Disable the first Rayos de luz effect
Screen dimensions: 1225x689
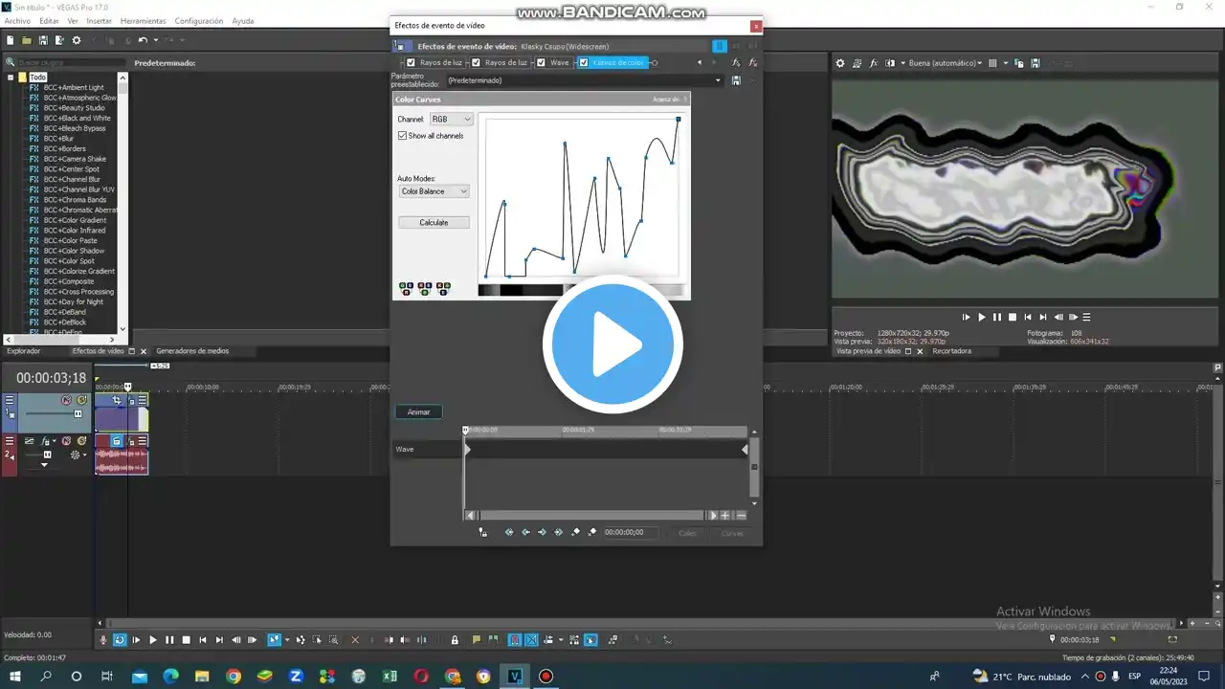pyautogui.click(x=412, y=63)
